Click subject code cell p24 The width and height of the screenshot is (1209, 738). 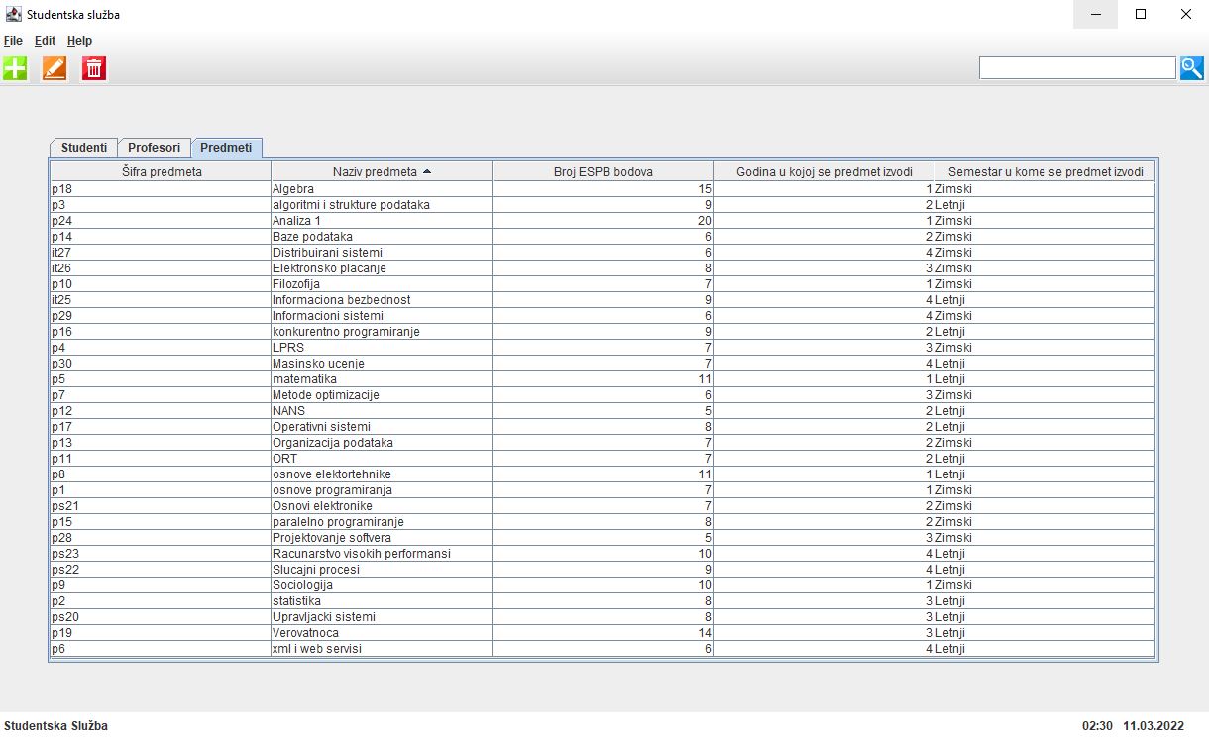pos(161,221)
